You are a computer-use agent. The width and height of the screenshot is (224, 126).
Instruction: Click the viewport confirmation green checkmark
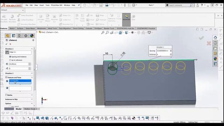pos(201,38)
